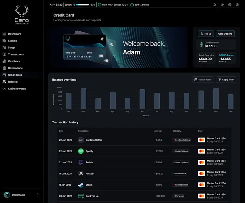Go to the Staking page
The width and height of the screenshot is (245, 203).
click(10, 41)
